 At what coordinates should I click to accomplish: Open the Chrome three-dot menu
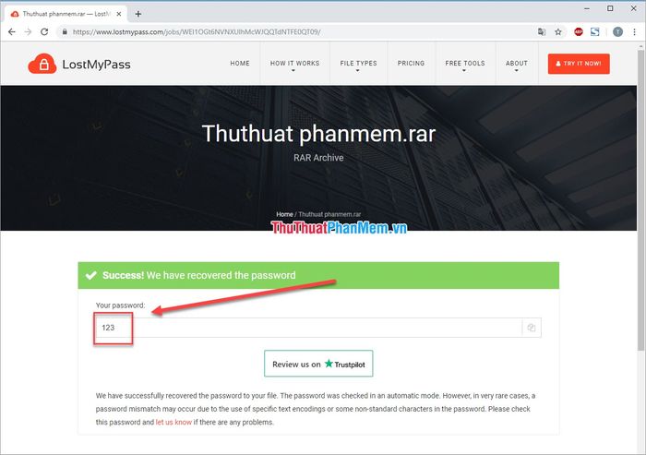click(x=635, y=31)
